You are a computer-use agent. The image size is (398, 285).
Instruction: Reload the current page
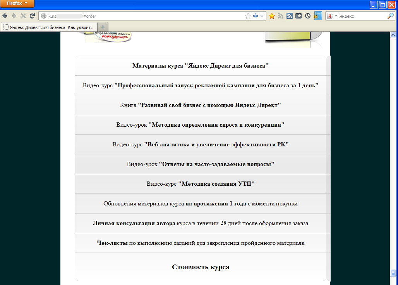[32, 16]
